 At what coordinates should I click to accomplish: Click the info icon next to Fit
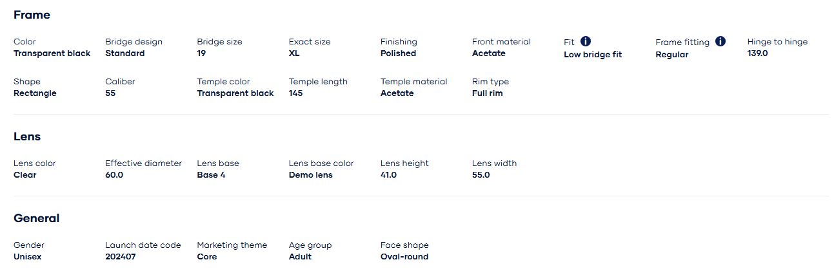pyautogui.click(x=586, y=41)
